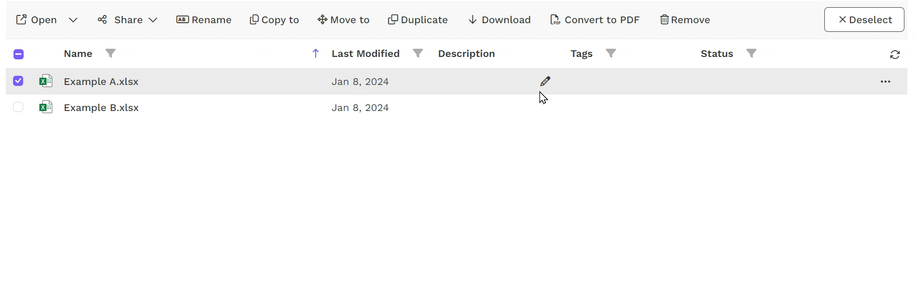This screenshot has height=306, width=916.
Task: Download the selected file
Action: click(500, 20)
